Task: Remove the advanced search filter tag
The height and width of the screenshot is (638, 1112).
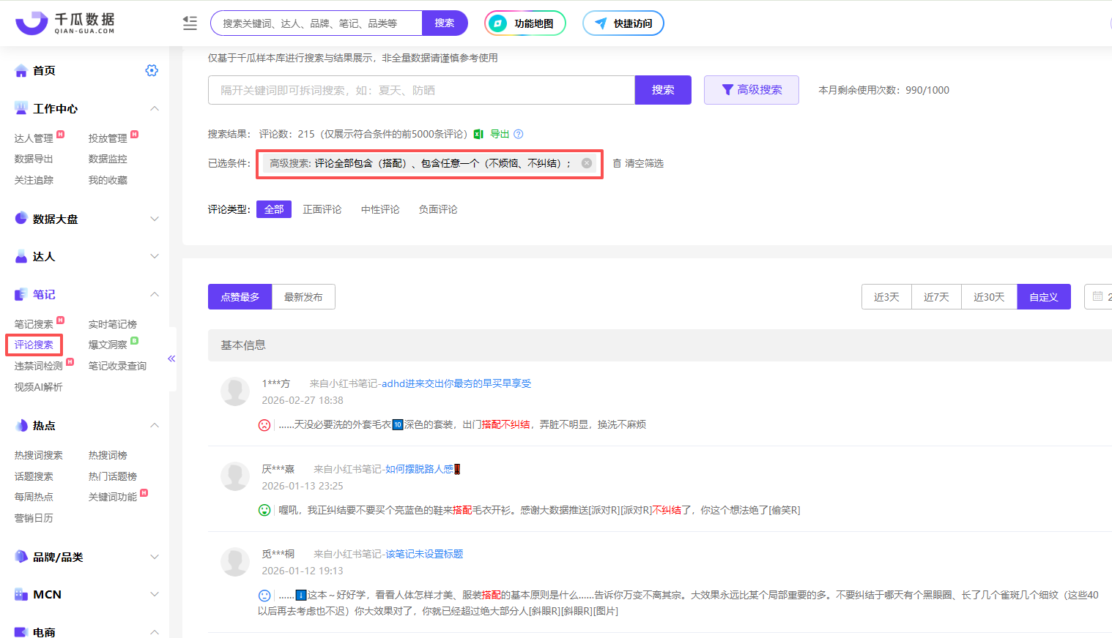Action: pos(587,163)
